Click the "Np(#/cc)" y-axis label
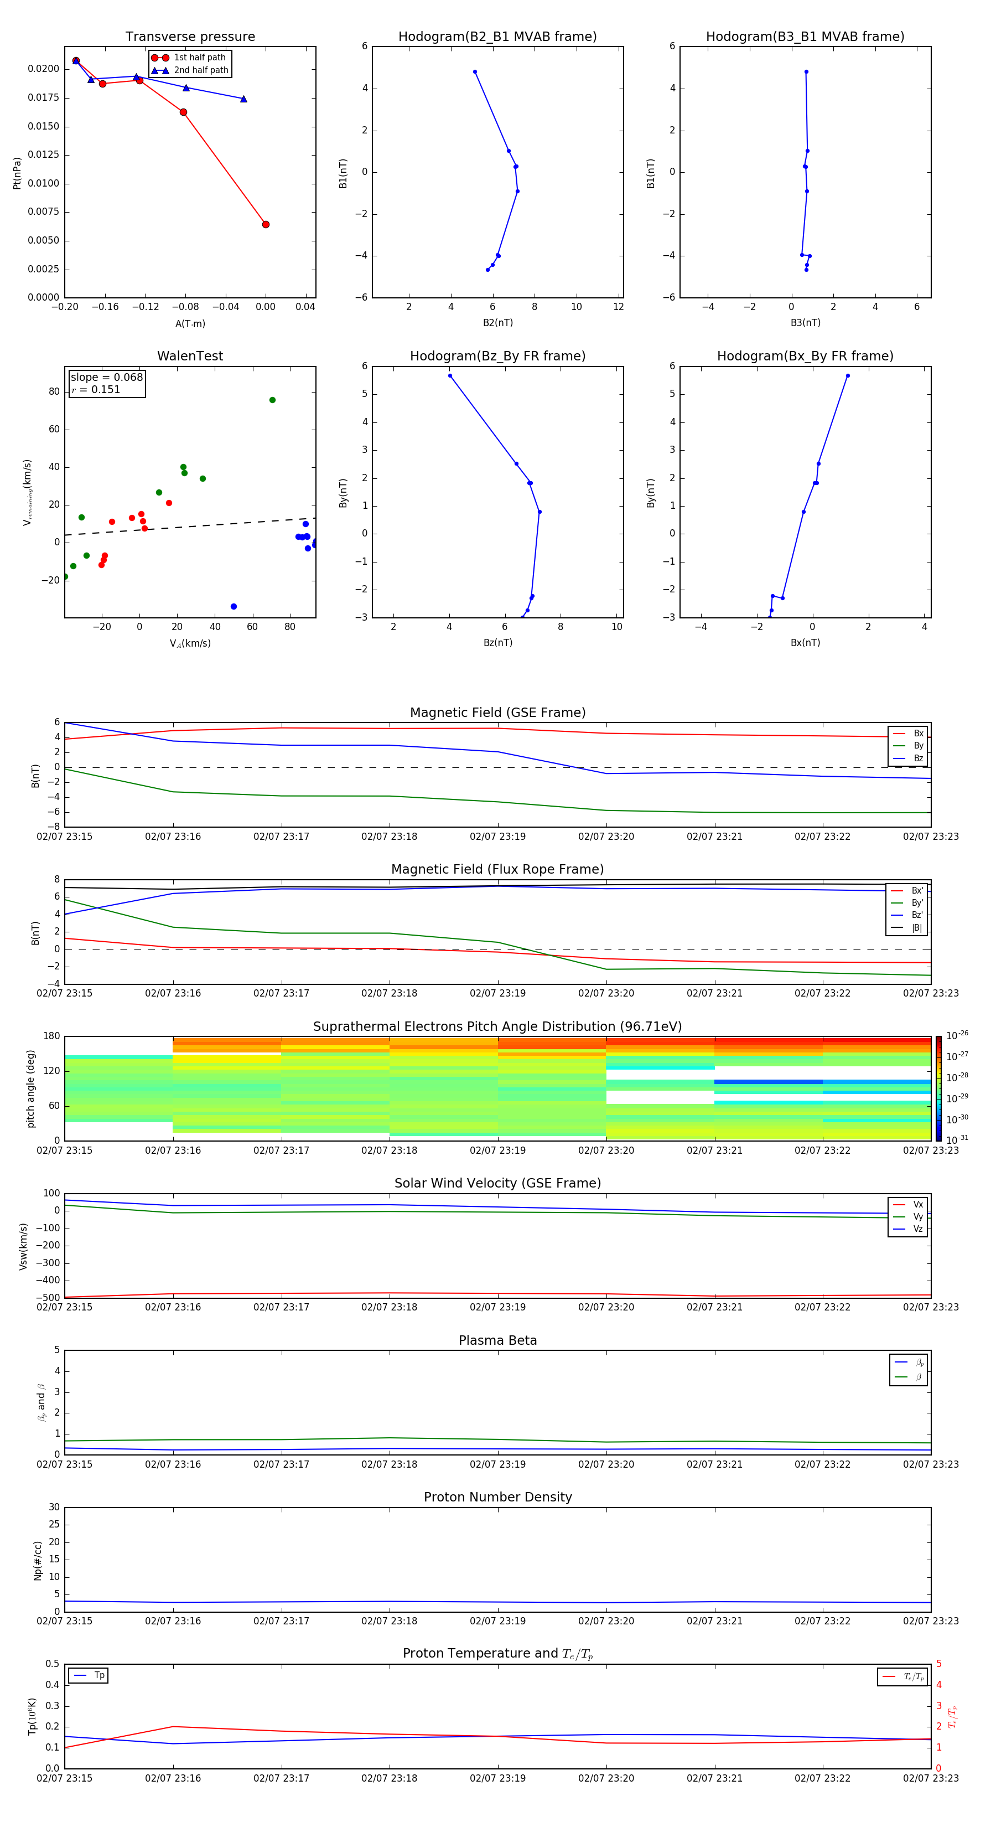The image size is (996, 1827). [x=38, y=1560]
